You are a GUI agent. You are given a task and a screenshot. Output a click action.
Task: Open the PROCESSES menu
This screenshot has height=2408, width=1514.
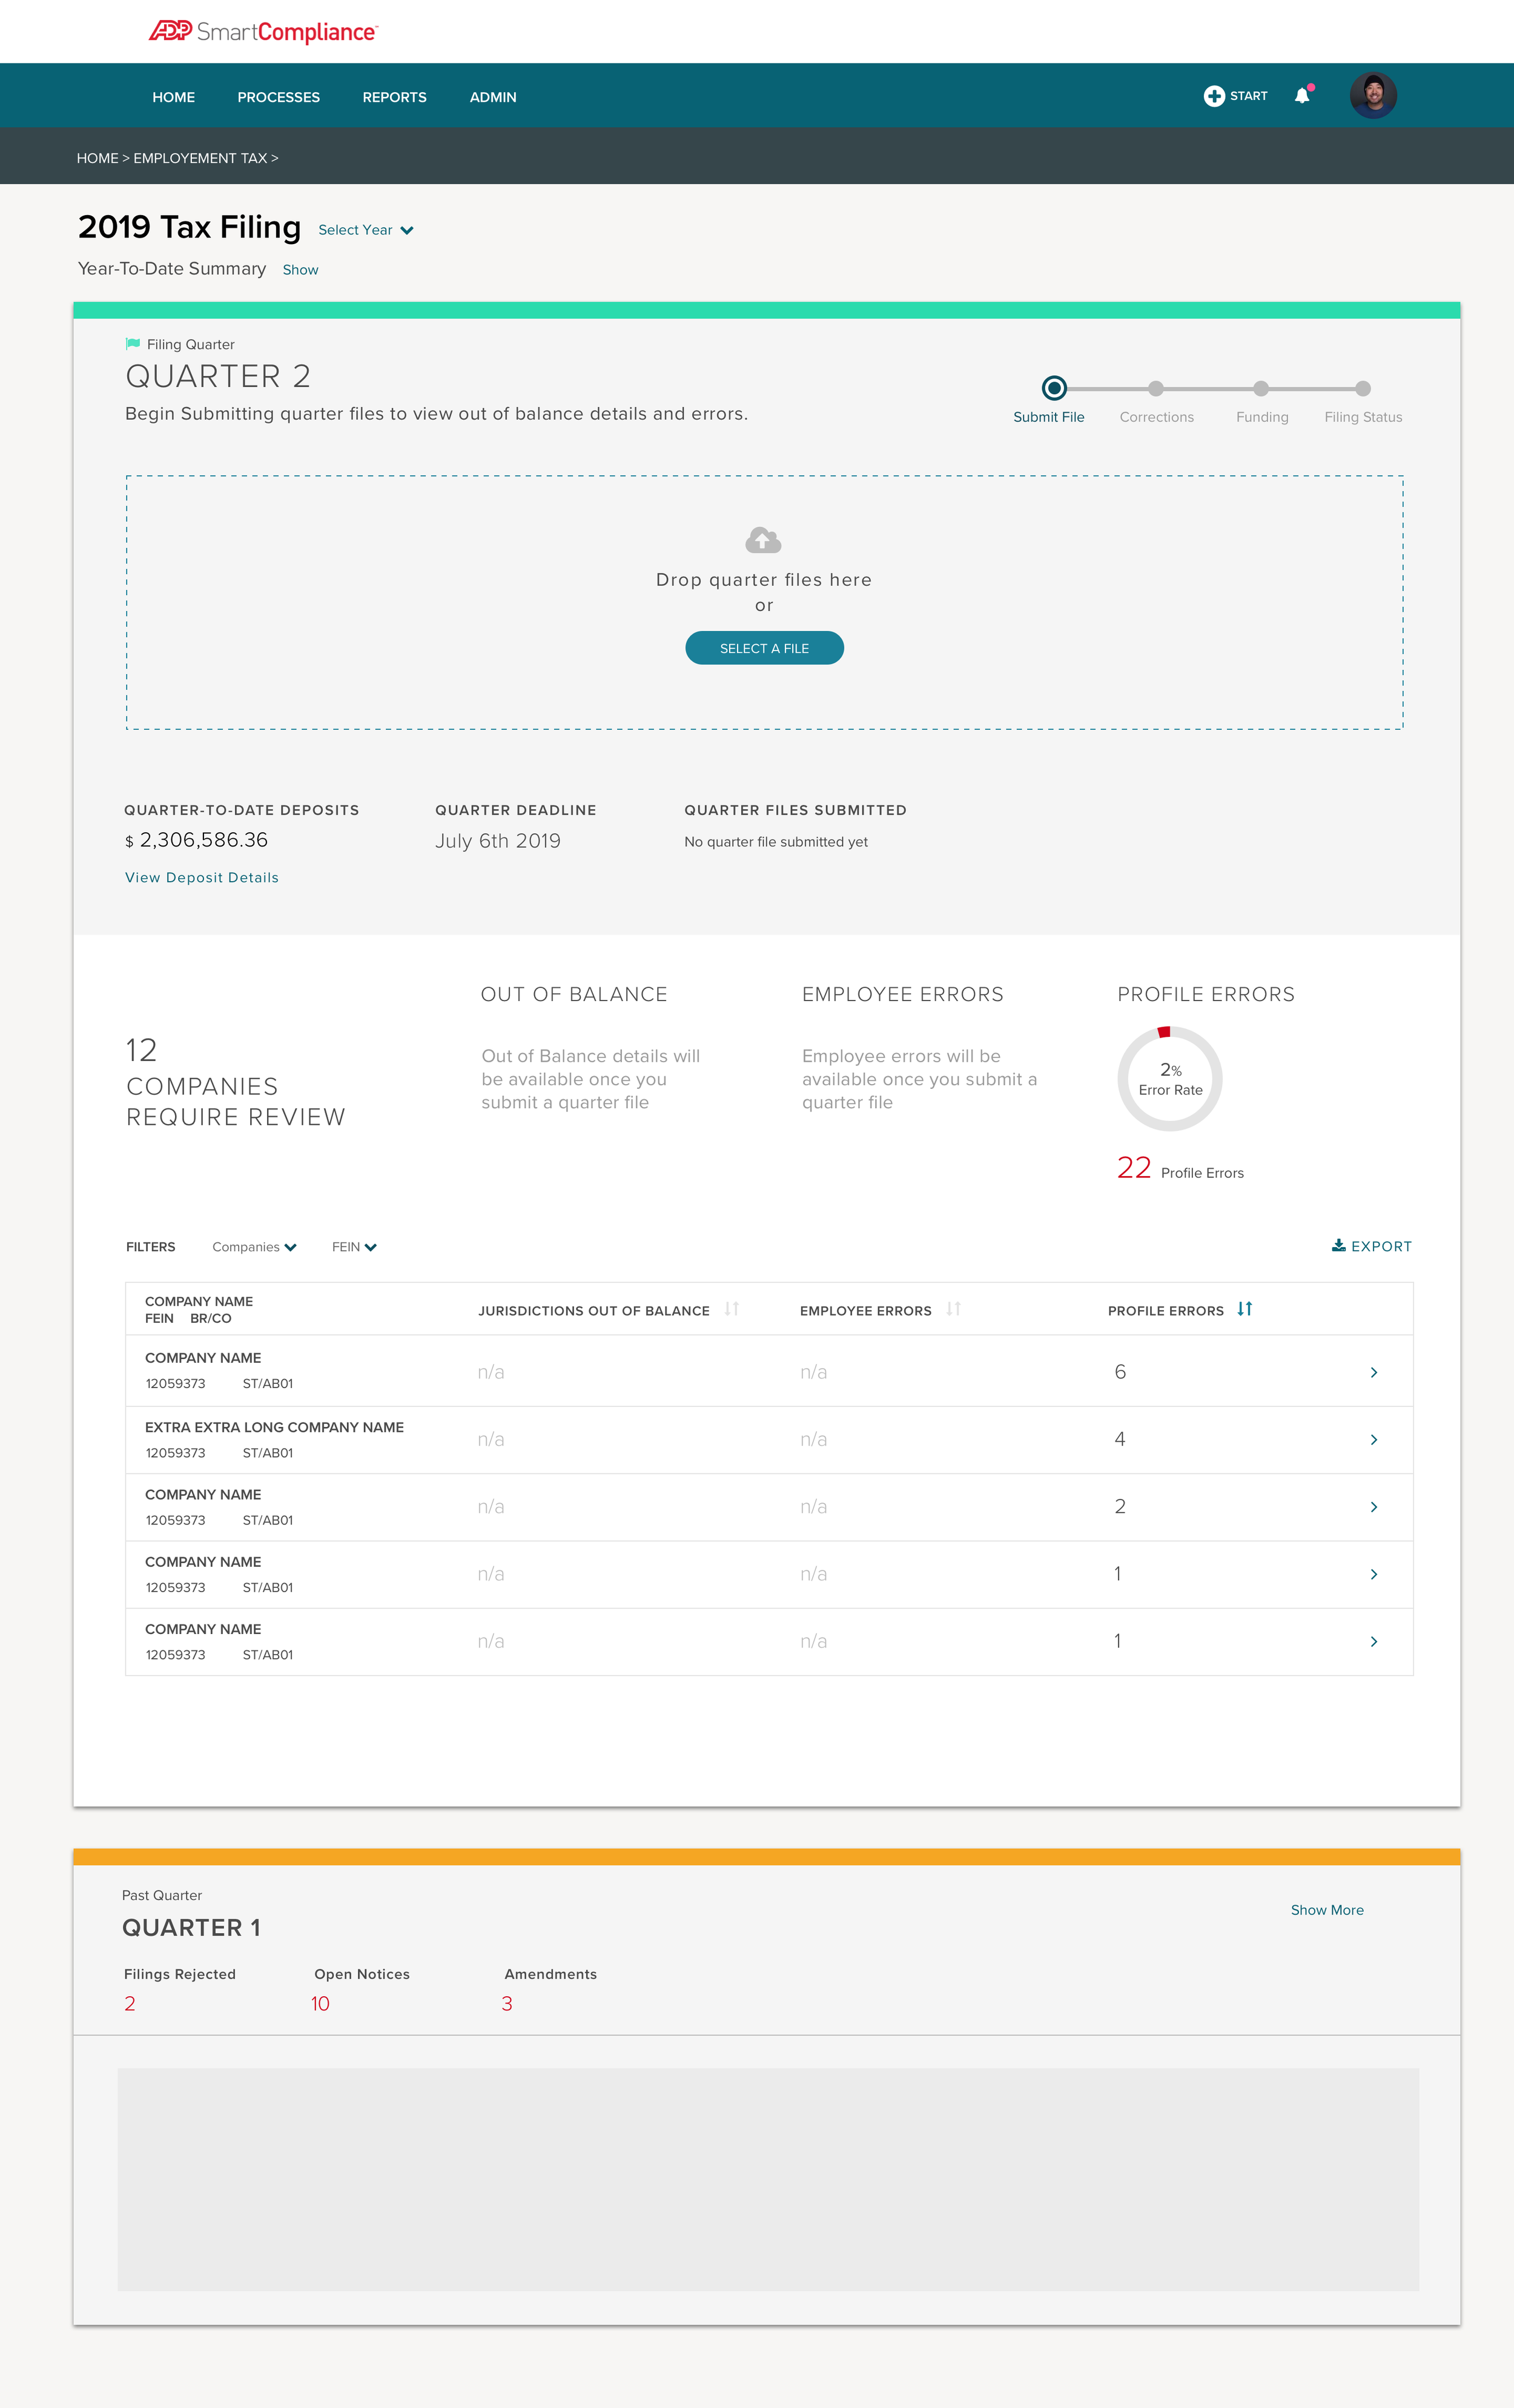pyautogui.click(x=278, y=97)
